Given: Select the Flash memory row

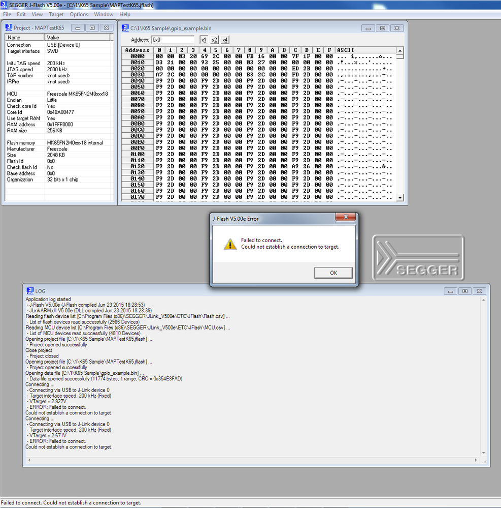Looking at the screenshot, I should point(59,143).
